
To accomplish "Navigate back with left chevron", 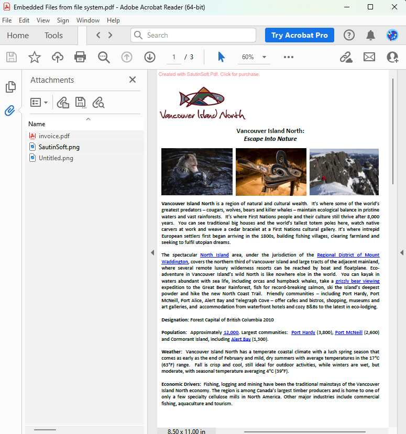I will pyautogui.click(x=98, y=35).
